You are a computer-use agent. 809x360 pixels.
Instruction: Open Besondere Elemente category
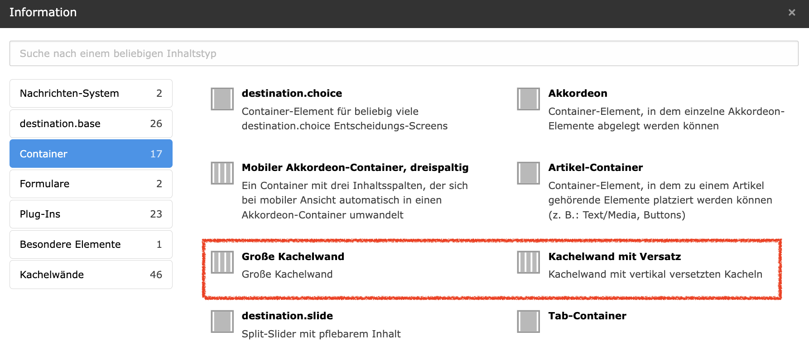tap(91, 244)
